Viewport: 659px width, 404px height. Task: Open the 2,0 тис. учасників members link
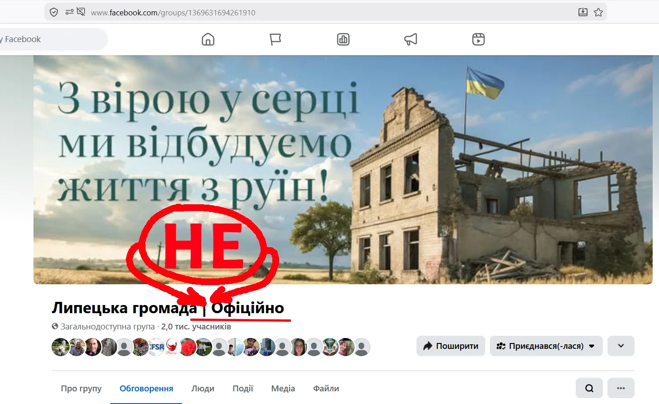point(196,326)
